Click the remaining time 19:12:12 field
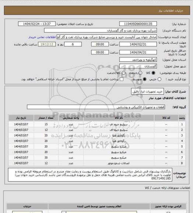The image size is (193, 213). coord(47,44)
